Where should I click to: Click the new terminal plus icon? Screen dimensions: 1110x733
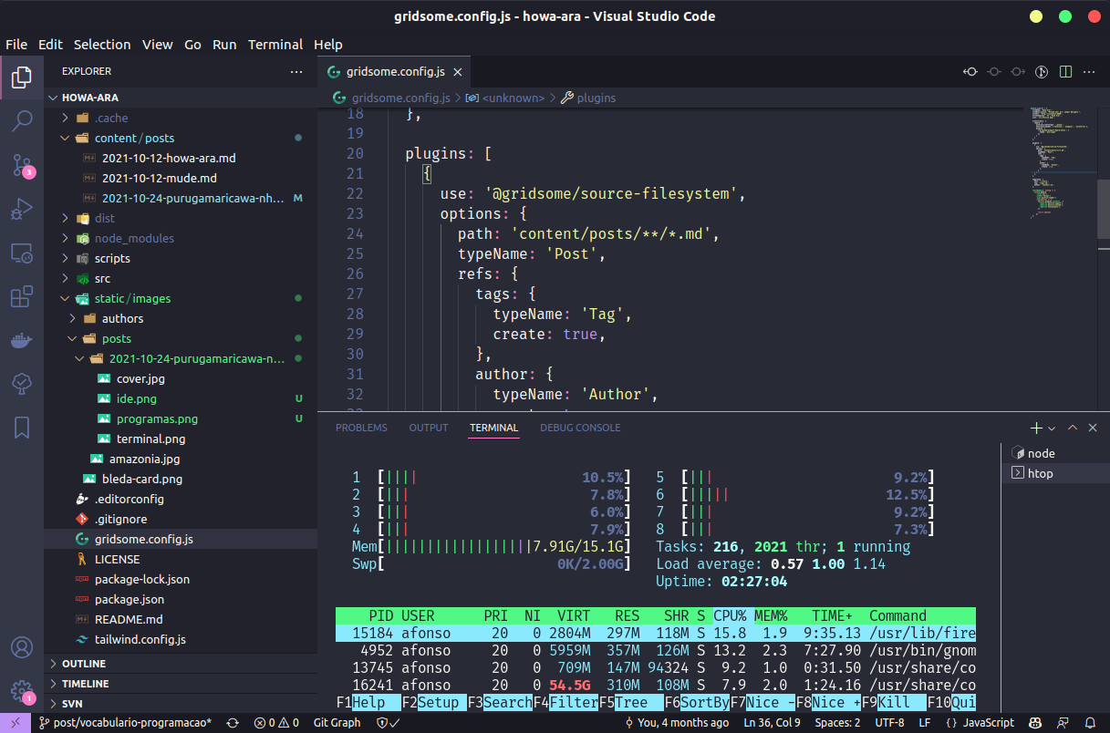coord(1036,428)
